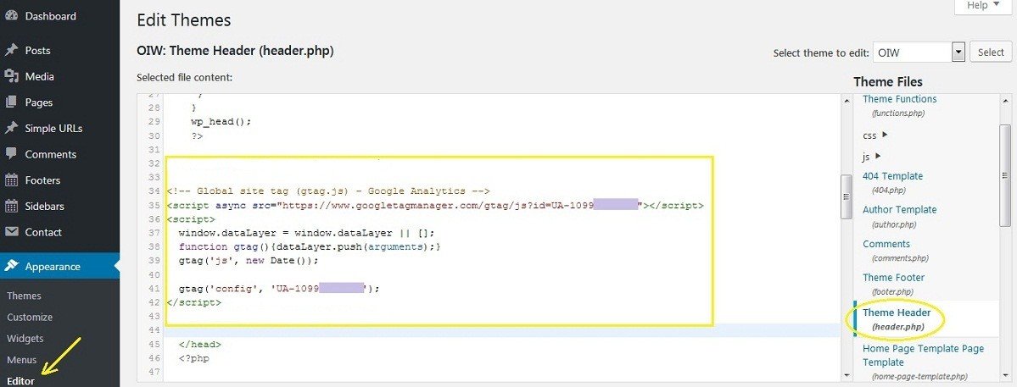Click the Simple URLs pin icon
This screenshot has height=387, width=1017.
click(11, 128)
